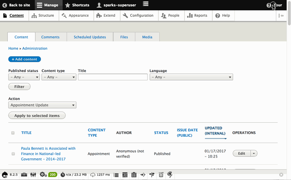Image resolution: width=291 pixels, height=180 pixels.
Task: Open the briefcase icon in the debug toolbar
Action: (x=24, y=175)
